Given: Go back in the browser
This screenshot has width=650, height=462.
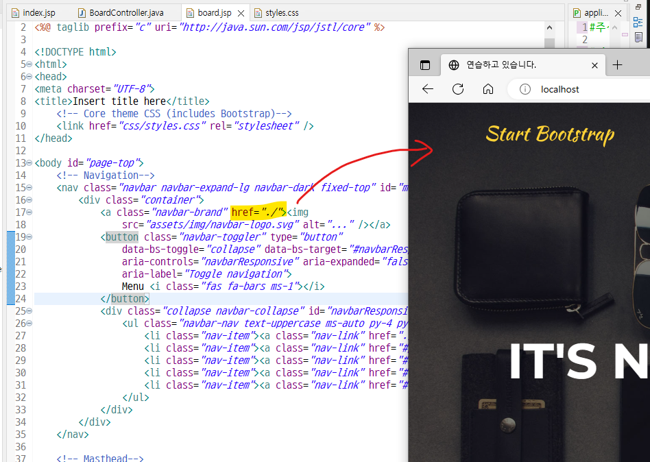Looking at the screenshot, I should (427, 89).
